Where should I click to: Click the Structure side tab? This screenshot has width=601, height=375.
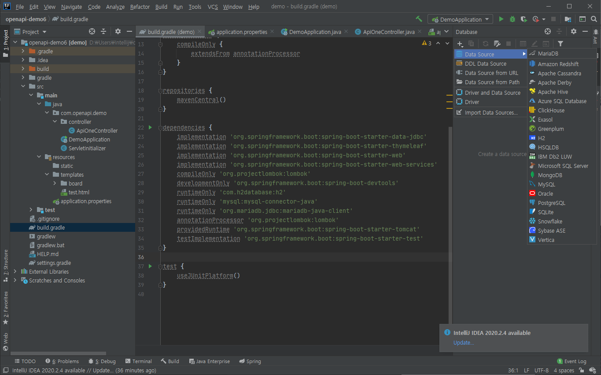5,266
